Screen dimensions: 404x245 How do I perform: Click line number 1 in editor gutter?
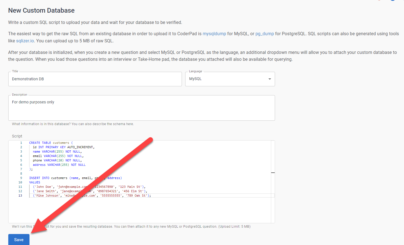click(x=21, y=143)
